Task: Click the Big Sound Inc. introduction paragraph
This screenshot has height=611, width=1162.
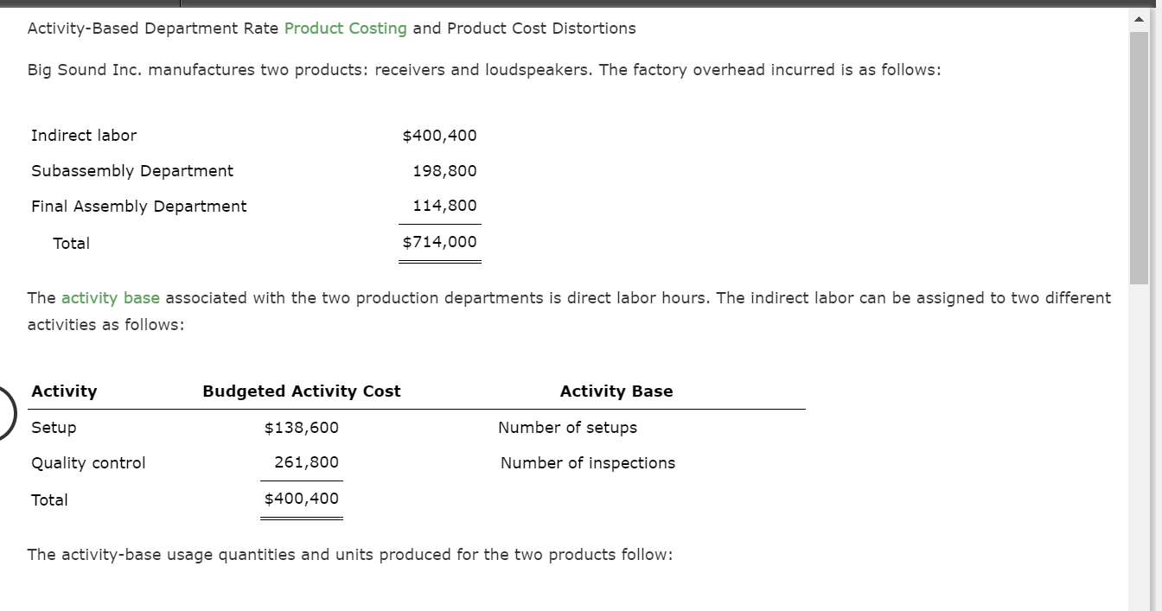Action: [483, 69]
